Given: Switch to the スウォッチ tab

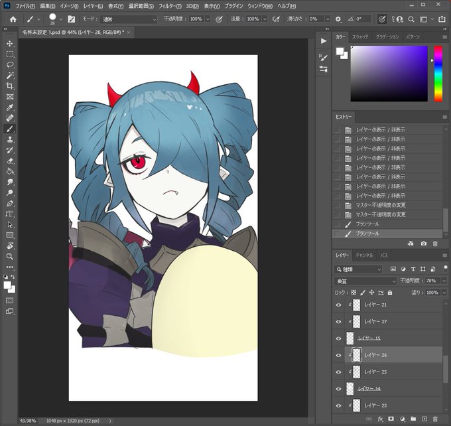Looking at the screenshot, I should coord(360,37).
